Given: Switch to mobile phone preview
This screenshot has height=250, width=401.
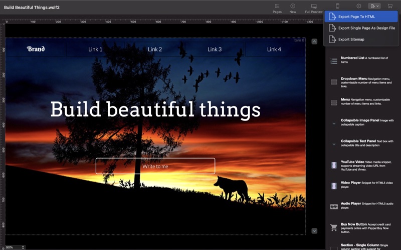Looking at the screenshot, I should (x=337, y=6).
